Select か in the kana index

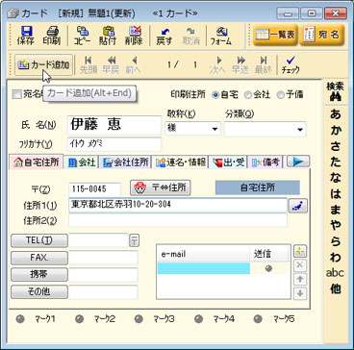pos(336,131)
